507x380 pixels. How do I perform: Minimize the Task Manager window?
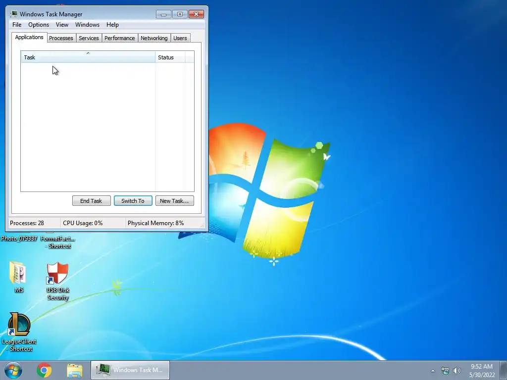[x=163, y=14]
